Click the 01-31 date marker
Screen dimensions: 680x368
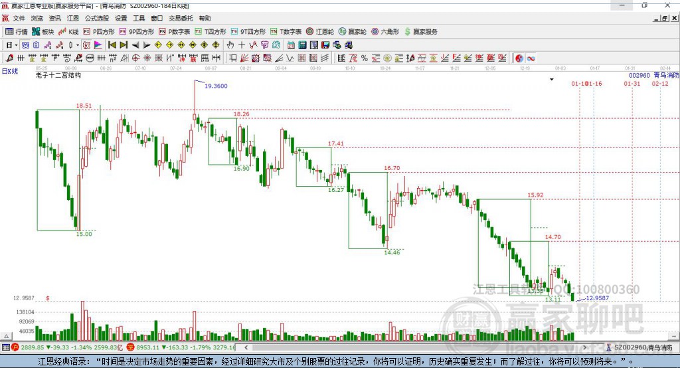(x=632, y=84)
